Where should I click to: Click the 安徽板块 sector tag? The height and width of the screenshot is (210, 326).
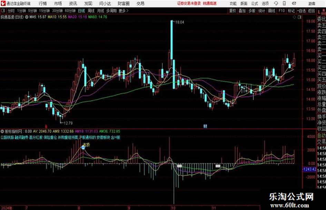point(103,137)
